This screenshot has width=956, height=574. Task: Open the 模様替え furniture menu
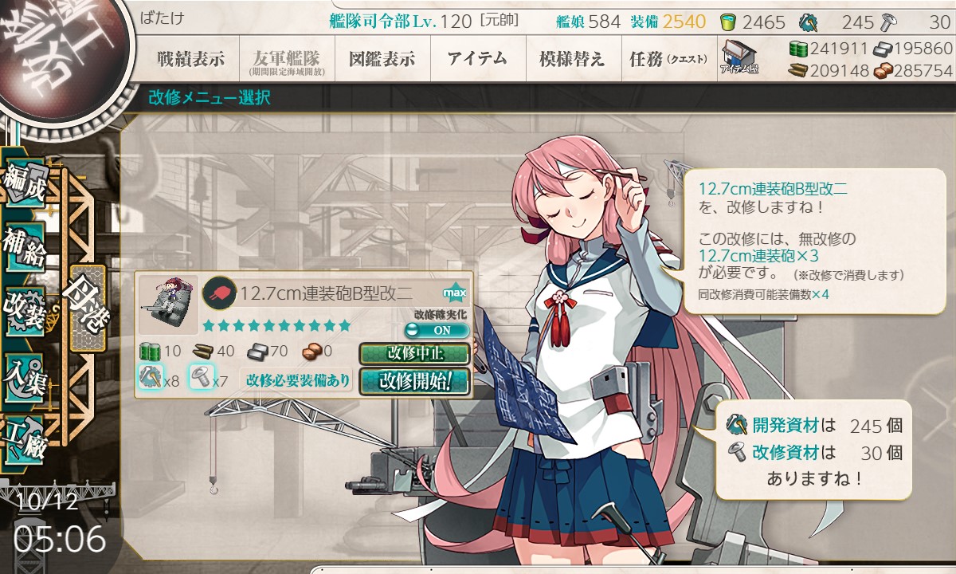coord(571,58)
